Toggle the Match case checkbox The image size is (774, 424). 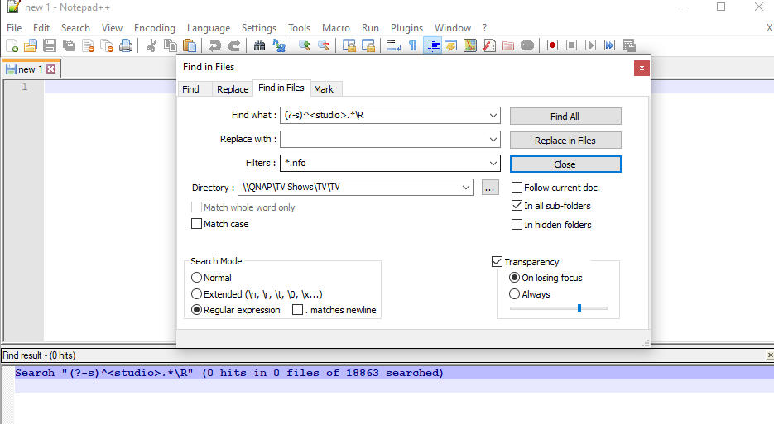point(196,224)
